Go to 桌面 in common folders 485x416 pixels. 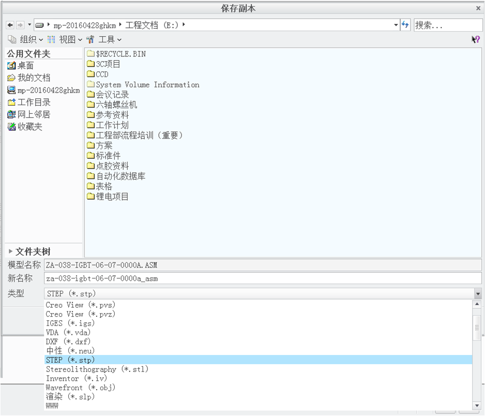click(20, 66)
